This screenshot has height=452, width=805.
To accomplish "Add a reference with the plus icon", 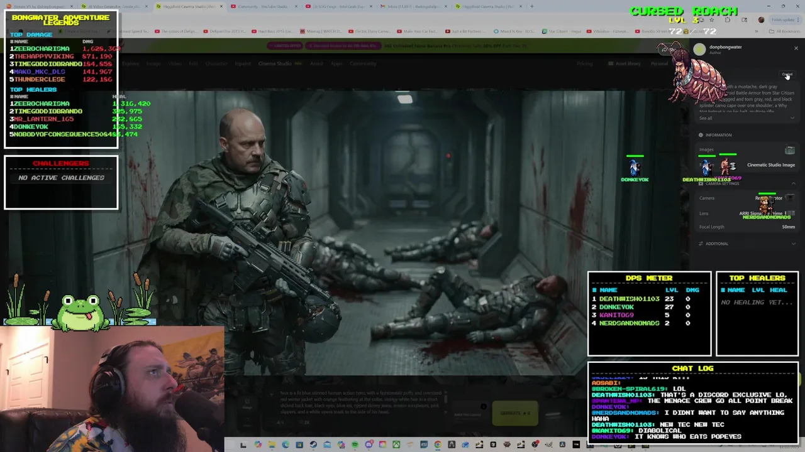I will click(272, 394).
